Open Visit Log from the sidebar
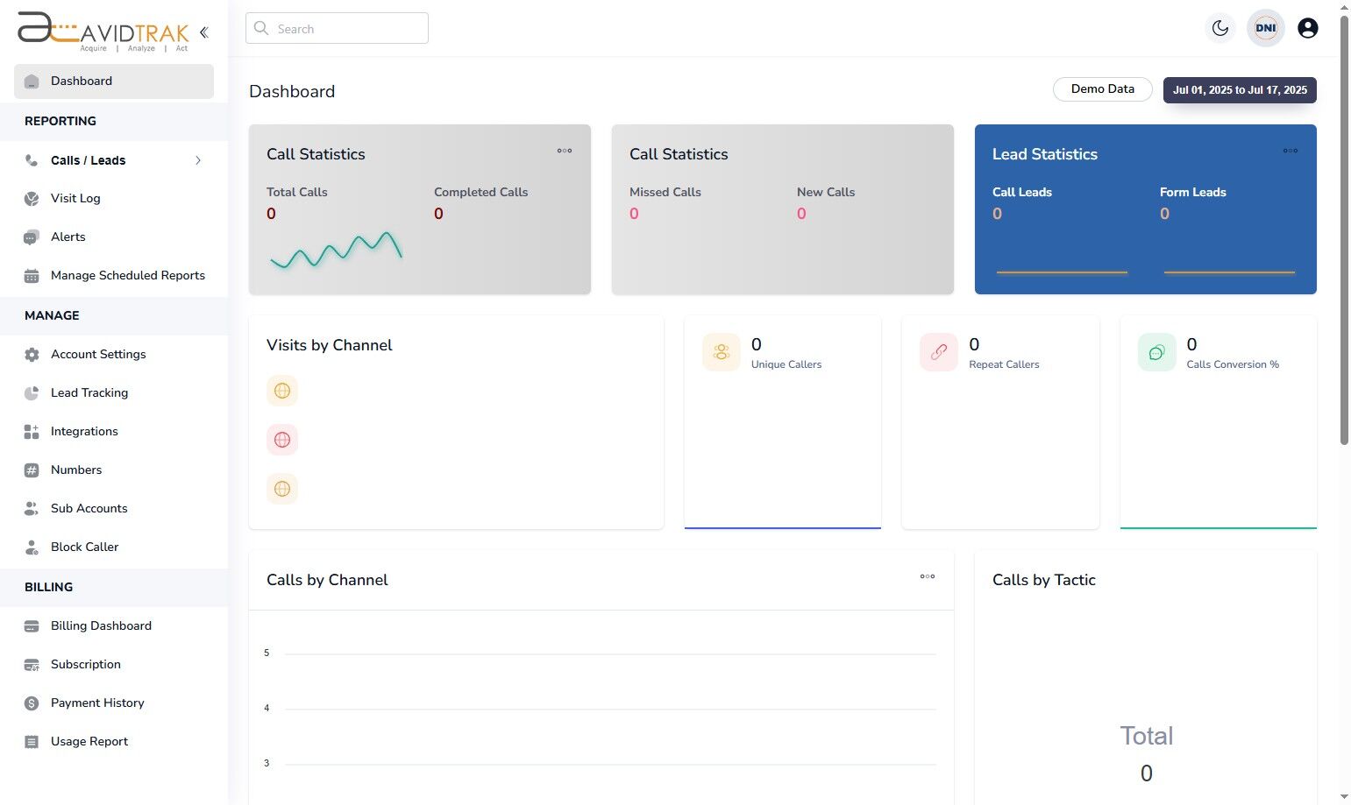The height and width of the screenshot is (805, 1351). 75,198
